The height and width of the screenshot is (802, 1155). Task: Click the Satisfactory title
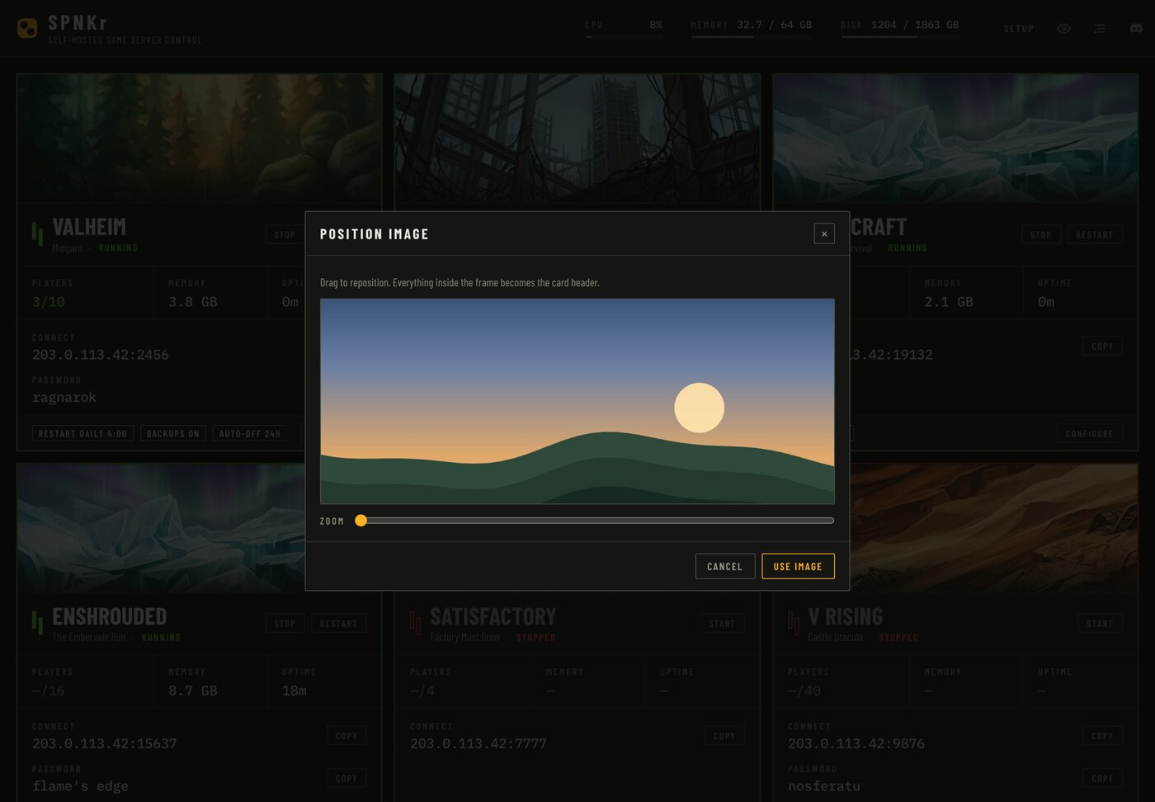click(493, 616)
